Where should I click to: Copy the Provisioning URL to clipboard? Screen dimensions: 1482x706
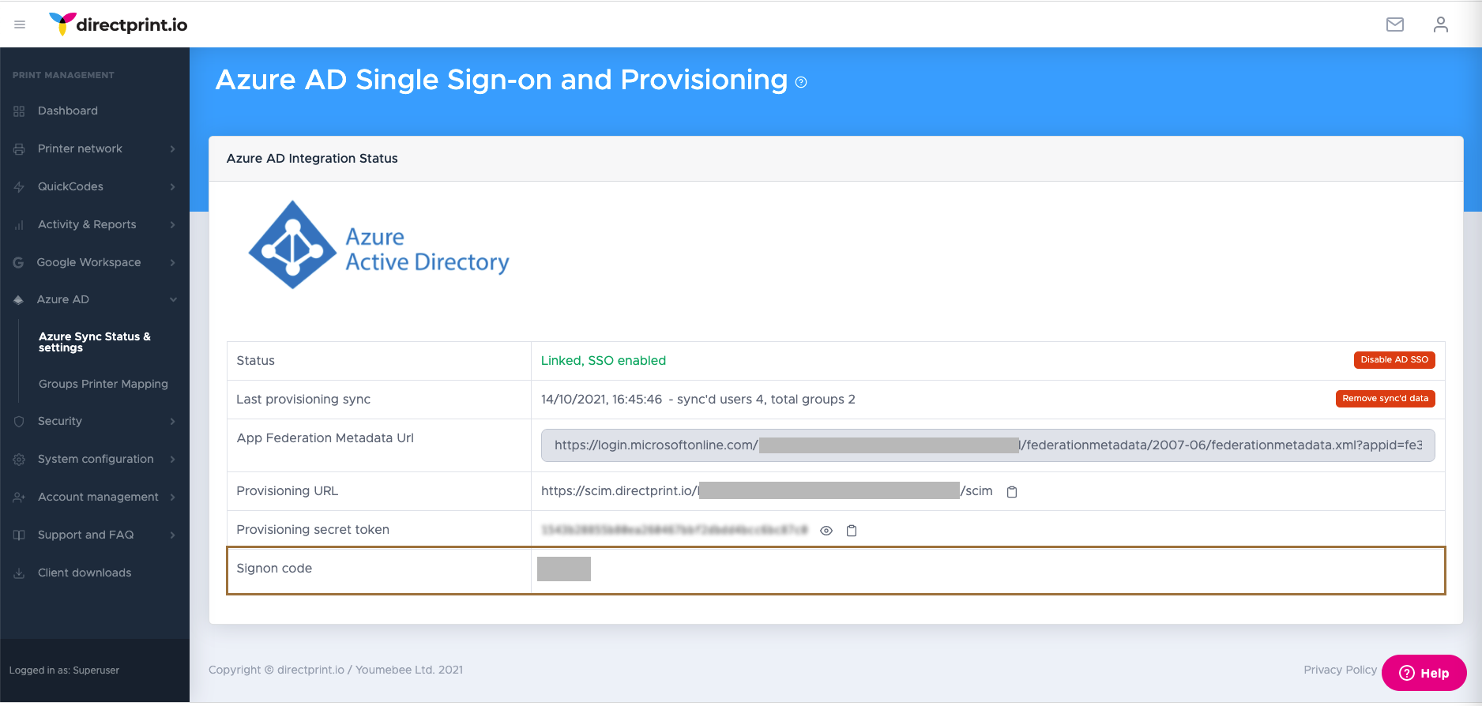[1012, 492]
